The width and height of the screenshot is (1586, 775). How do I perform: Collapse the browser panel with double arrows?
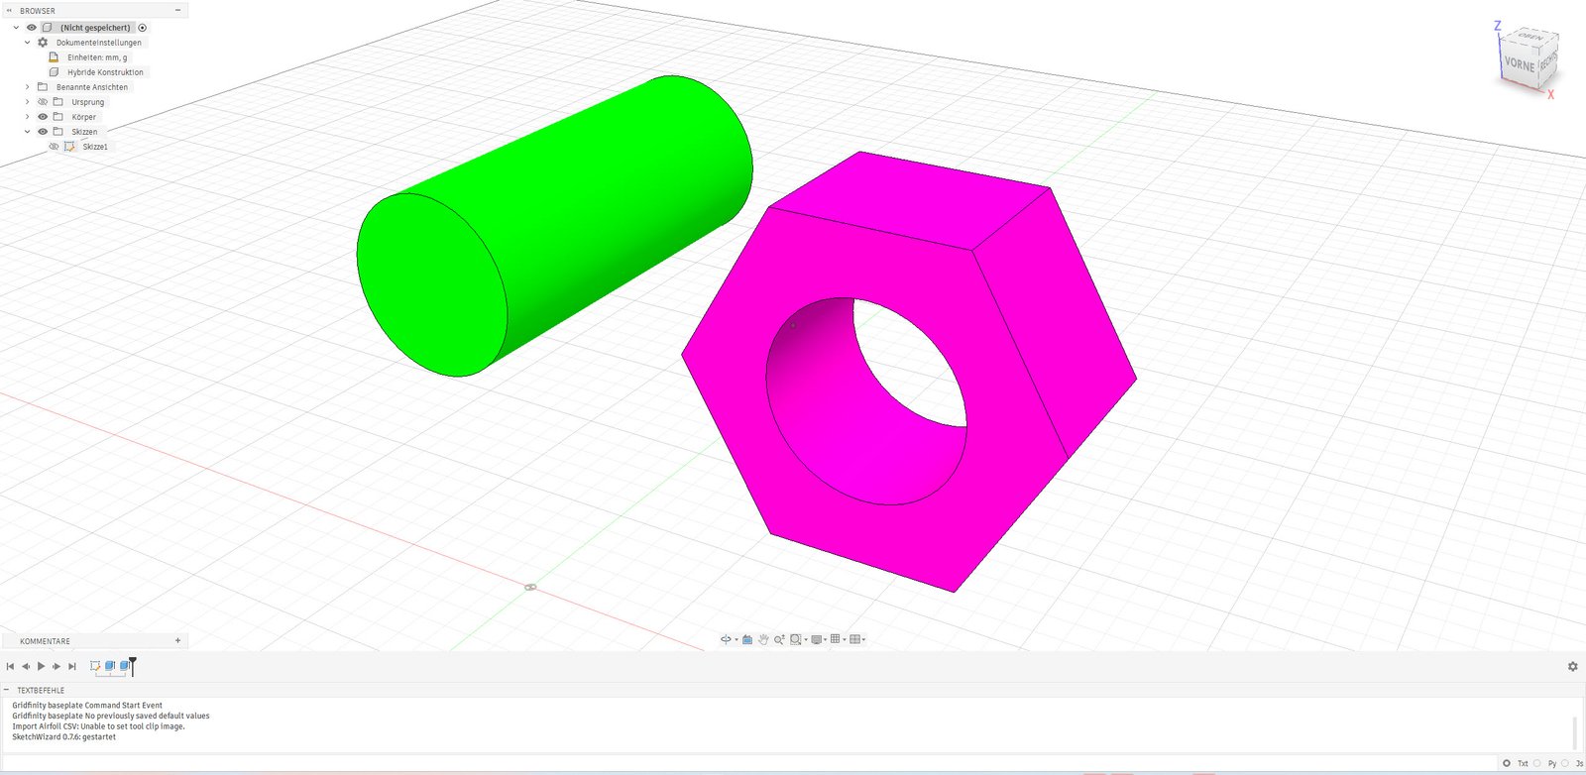click(10, 10)
